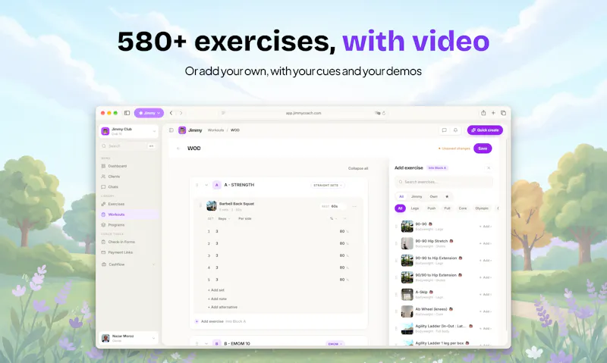Filter by the Push category chip
The height and width of the screenshot is (363, 607).
click(431, 208)
